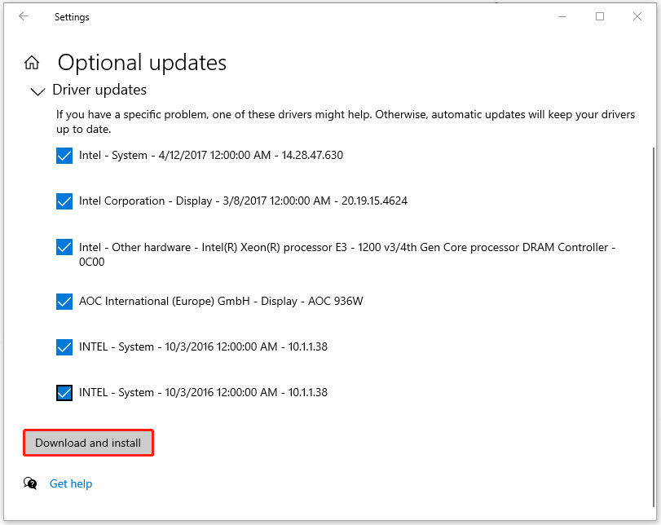This screenshot has width=661, height=525.
Task: Click the back arrow to go back
Action: click(x=24, y=16)
